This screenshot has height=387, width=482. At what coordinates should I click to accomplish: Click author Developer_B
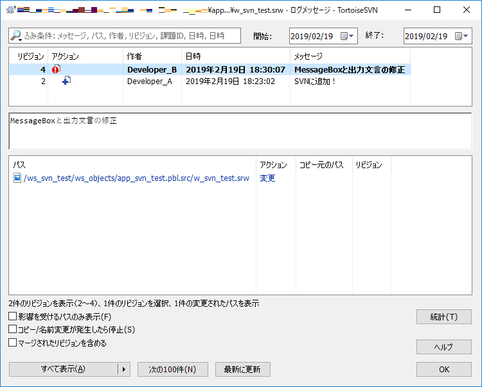(152, 70)
